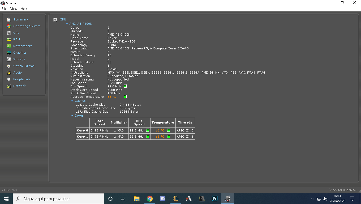The height and width of the screenshot is (204, 361).
Task: Open the File menu
Action: pos(4,9)
